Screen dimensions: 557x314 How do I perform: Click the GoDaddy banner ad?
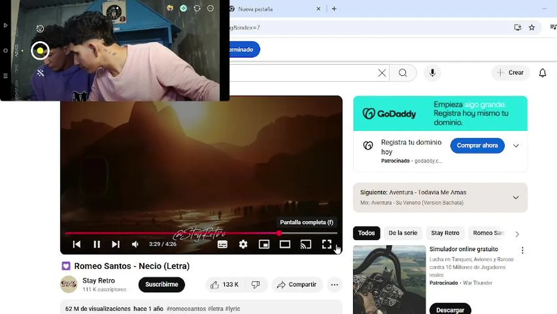point(440,113)
